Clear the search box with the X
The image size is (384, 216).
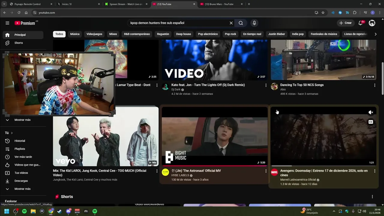pos(231,23)
